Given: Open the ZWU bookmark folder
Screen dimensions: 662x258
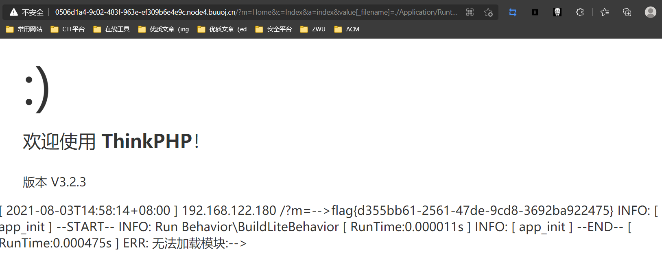Looking at the screenshot, I should click(x=312, y=29).
